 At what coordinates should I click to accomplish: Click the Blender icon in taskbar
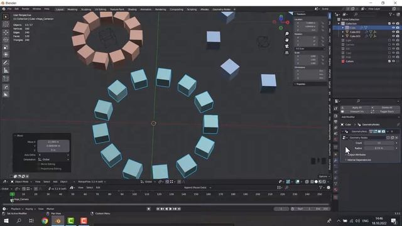58,220
